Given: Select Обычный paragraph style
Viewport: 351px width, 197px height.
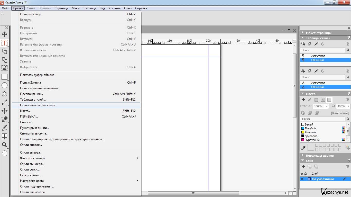Looking at the screenshot, I should [x=317, y=60].
